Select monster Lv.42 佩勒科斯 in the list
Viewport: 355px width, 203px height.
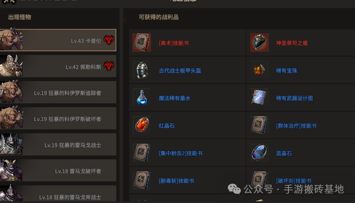coord(58,66)
